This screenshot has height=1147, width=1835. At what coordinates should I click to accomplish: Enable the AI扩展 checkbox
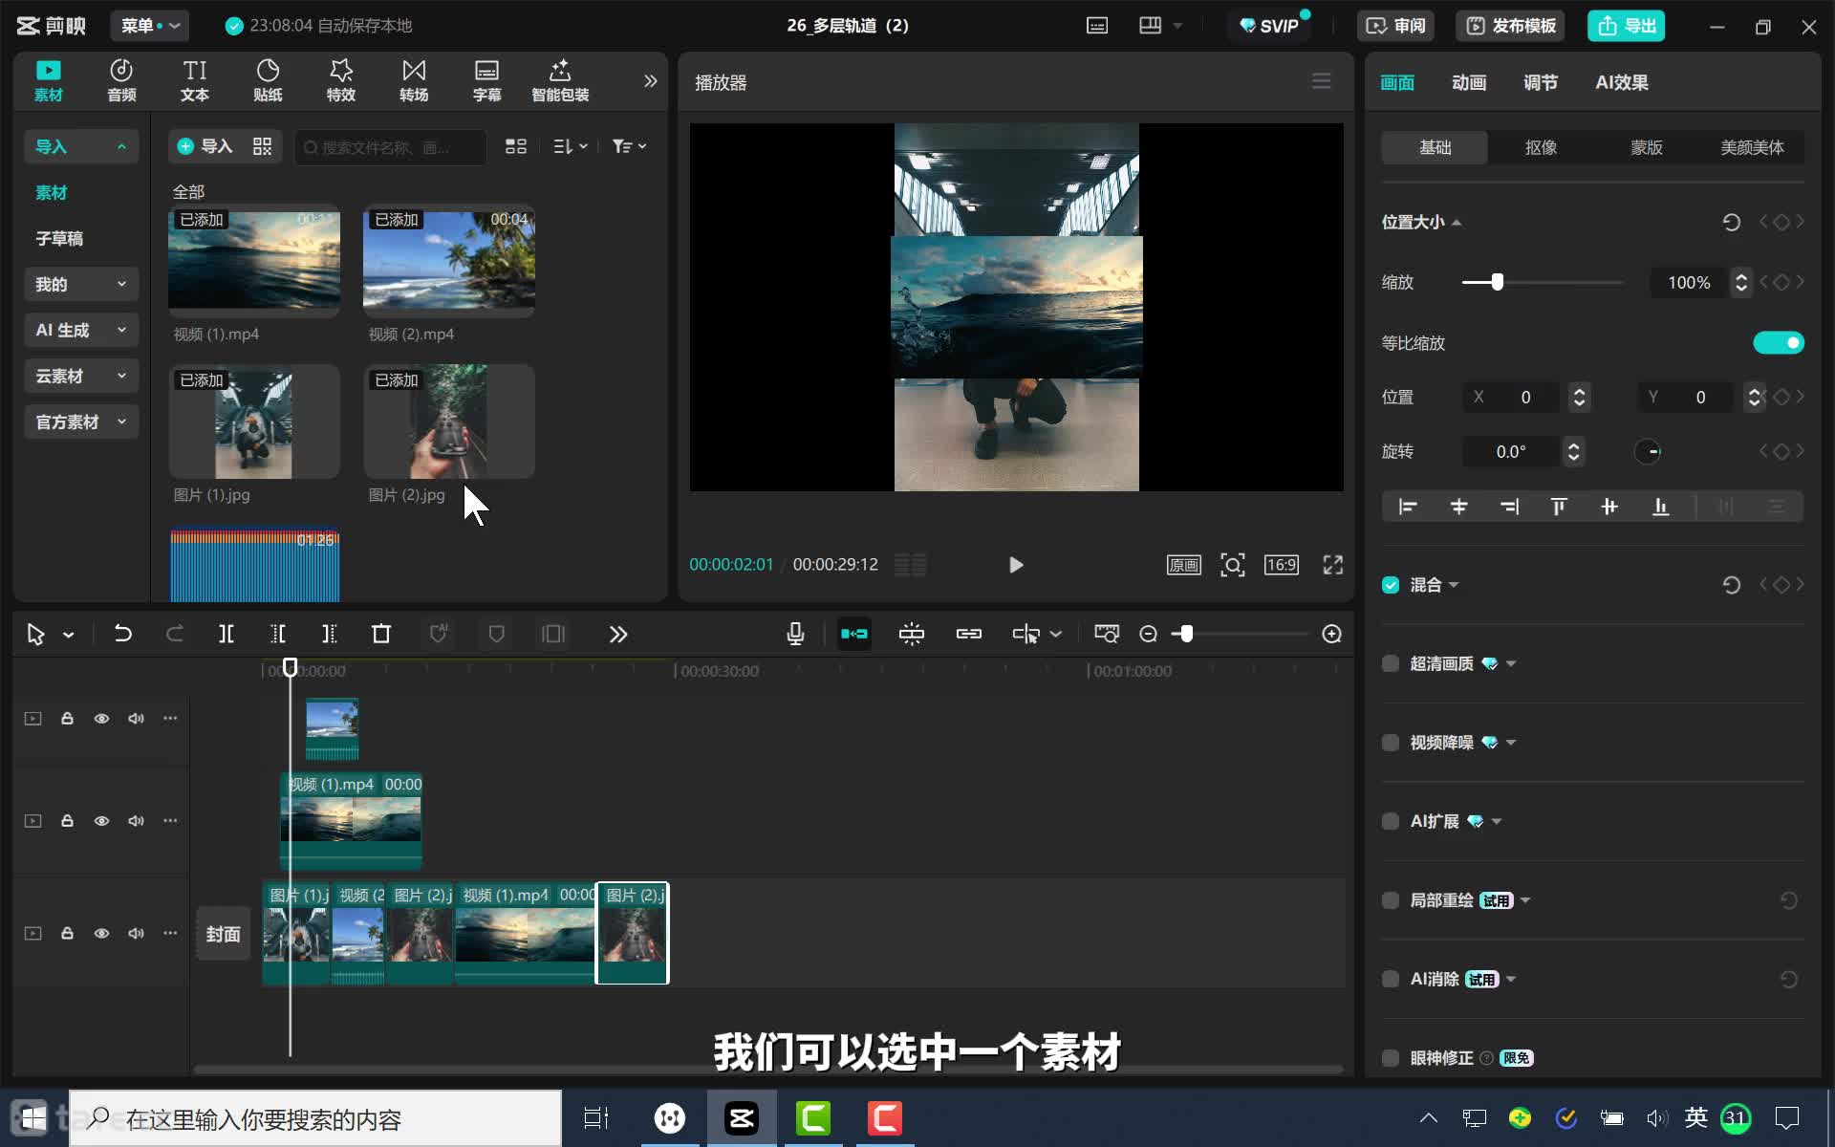coord(1391,821)
